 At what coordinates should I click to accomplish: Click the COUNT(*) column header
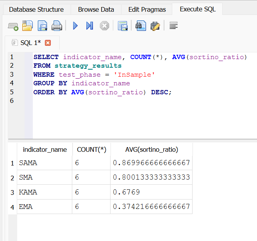92,149
